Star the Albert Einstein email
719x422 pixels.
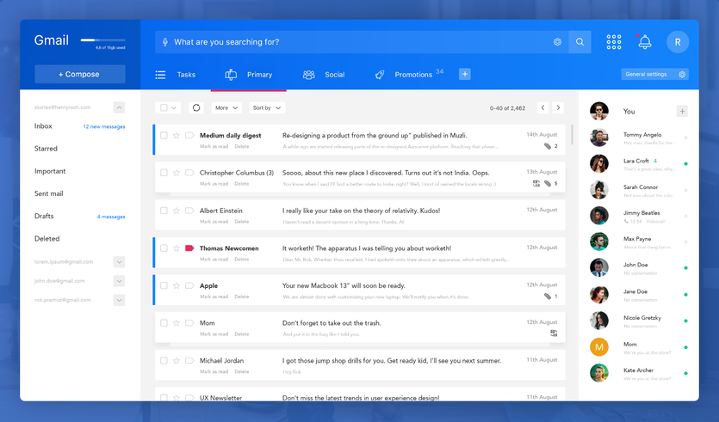[x=176, y=211]
